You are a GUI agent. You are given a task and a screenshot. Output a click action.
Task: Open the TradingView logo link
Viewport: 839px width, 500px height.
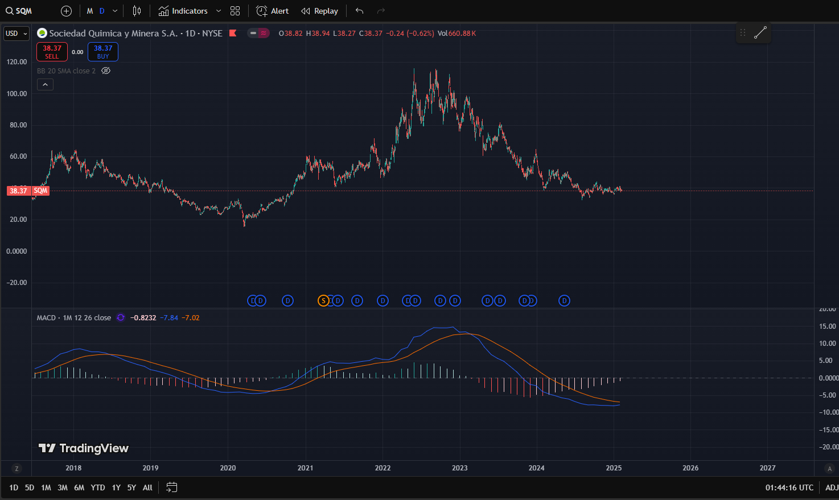coord(84,448)
